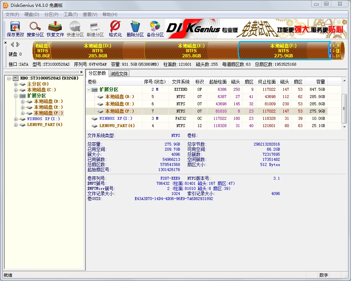The height and width of the screenshot is (281, 351).
Task: Open the 工具(T) menu
Action: coord(70,14)
